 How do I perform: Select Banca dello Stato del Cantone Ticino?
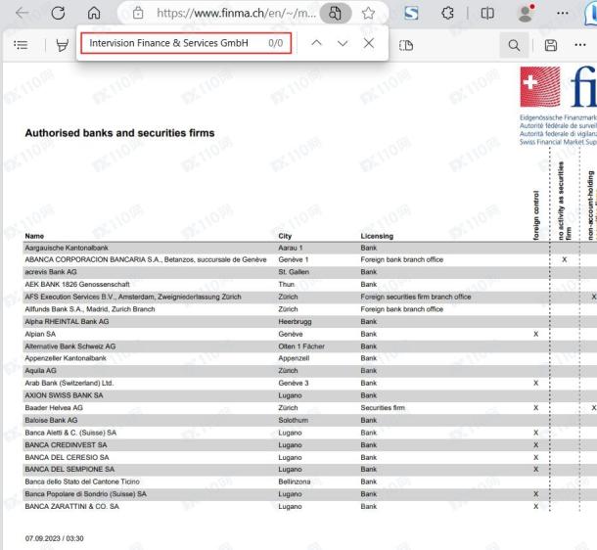[x=82, y=481]
